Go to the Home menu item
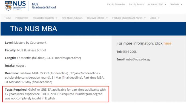Image resolution: width=187 pixels, height=104 pixels. (8, 18)
